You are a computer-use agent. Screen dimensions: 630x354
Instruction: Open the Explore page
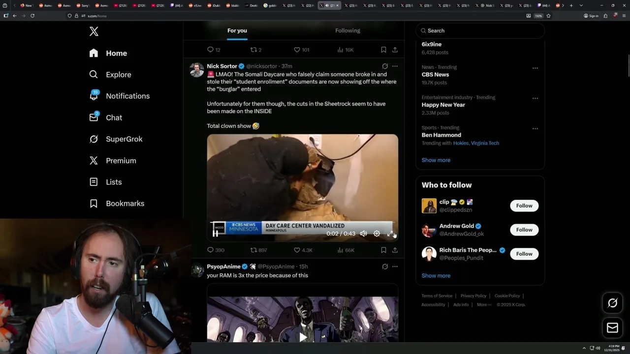coord(110,75)
